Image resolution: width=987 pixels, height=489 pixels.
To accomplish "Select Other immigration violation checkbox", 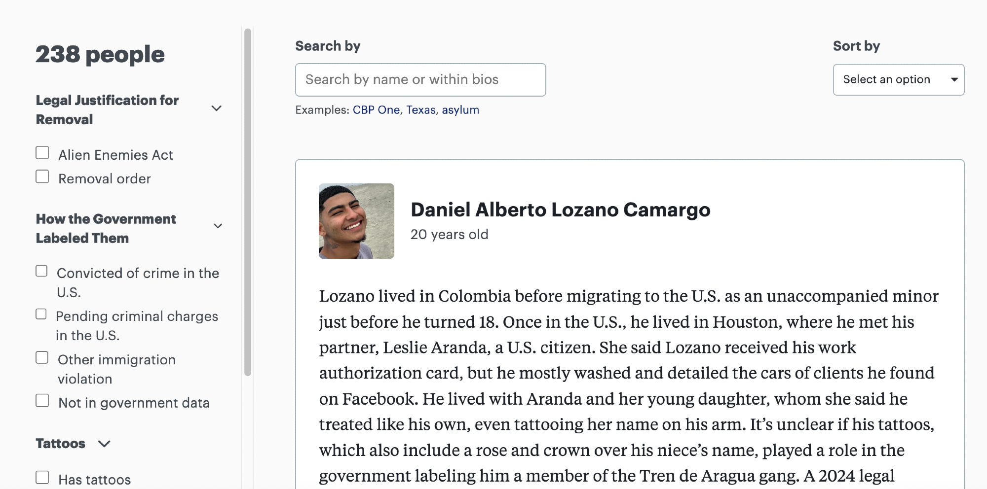I will [x=42, y=358].
